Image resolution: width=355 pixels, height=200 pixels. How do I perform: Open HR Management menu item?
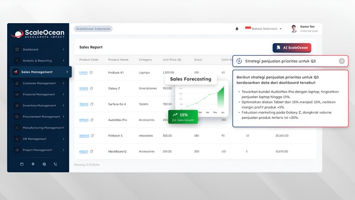(40, 139)
